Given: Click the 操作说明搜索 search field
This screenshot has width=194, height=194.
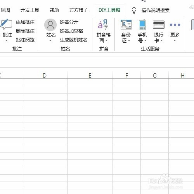Looking at the screenshot, I should coord(155,10).
